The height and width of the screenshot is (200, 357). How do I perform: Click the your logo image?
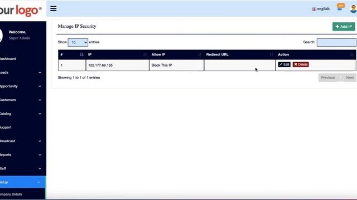[21, 10]
